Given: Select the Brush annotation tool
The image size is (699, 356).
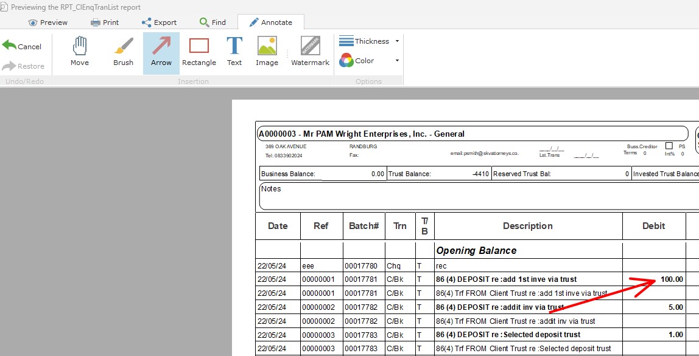Looking at the screenshot, I should [x=123, y=52].
